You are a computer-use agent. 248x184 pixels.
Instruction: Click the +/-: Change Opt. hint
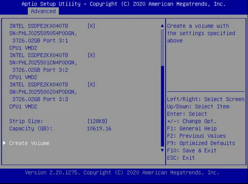[x=192, y=121]
